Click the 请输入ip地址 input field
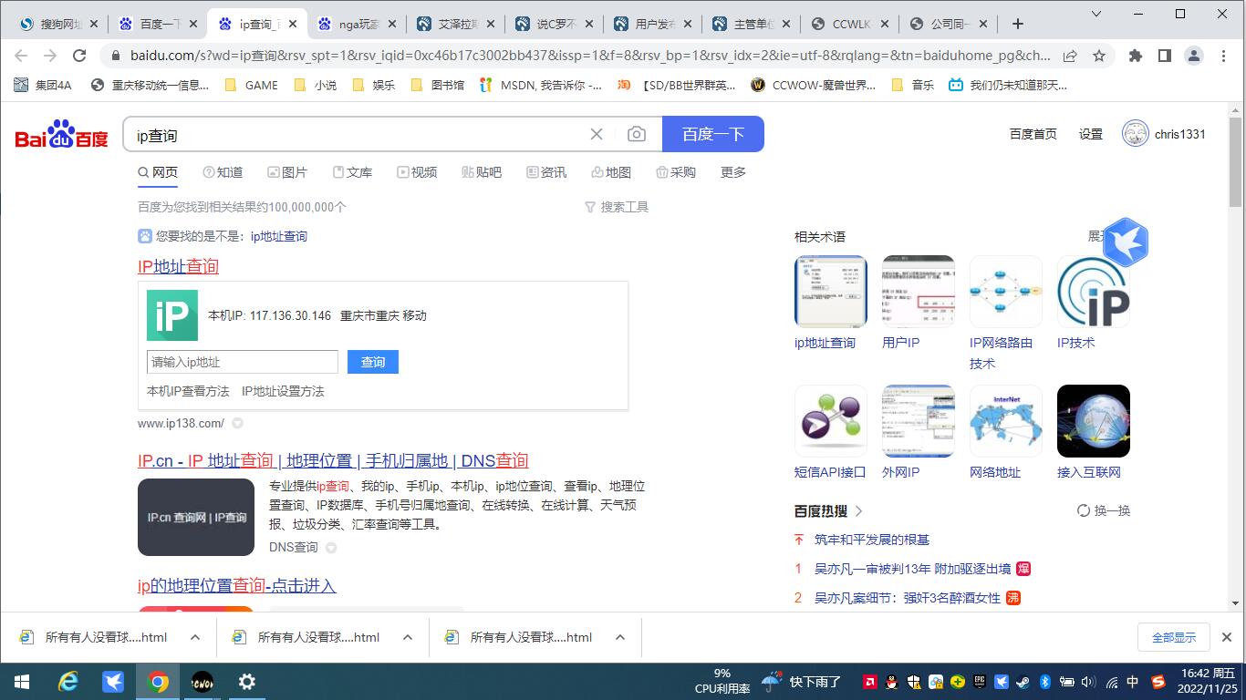 coord(242,362)
